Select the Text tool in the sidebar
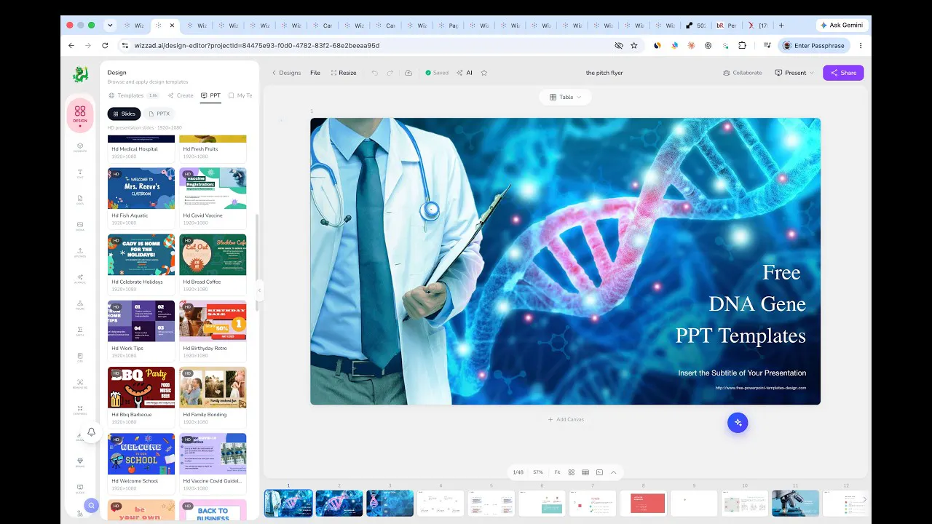This screenshot has width=932, height=524. [x=80, y=174]
